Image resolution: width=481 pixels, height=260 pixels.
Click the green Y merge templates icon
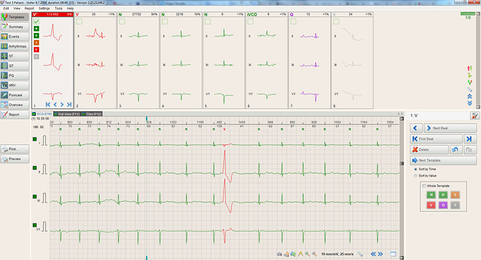click(x=470, y=82)
